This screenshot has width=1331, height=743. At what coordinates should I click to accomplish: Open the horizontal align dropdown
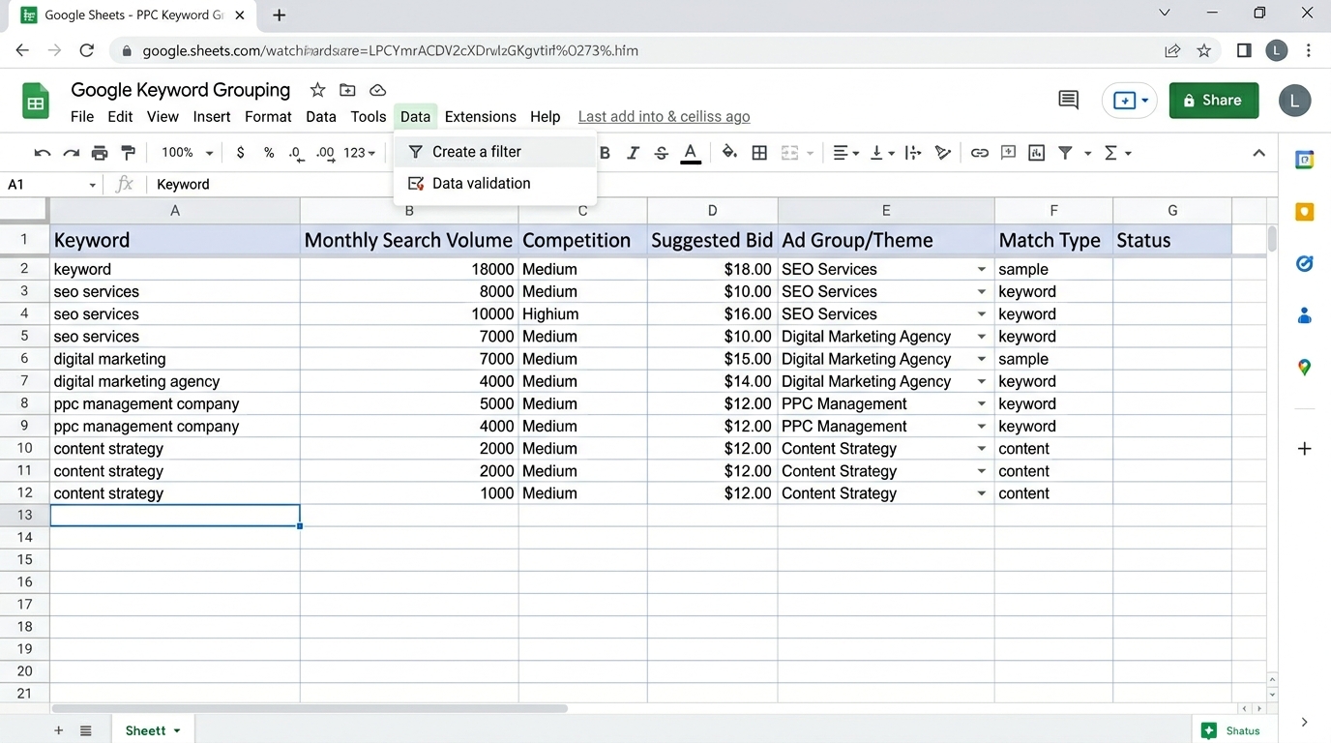(x=846, y=153)
